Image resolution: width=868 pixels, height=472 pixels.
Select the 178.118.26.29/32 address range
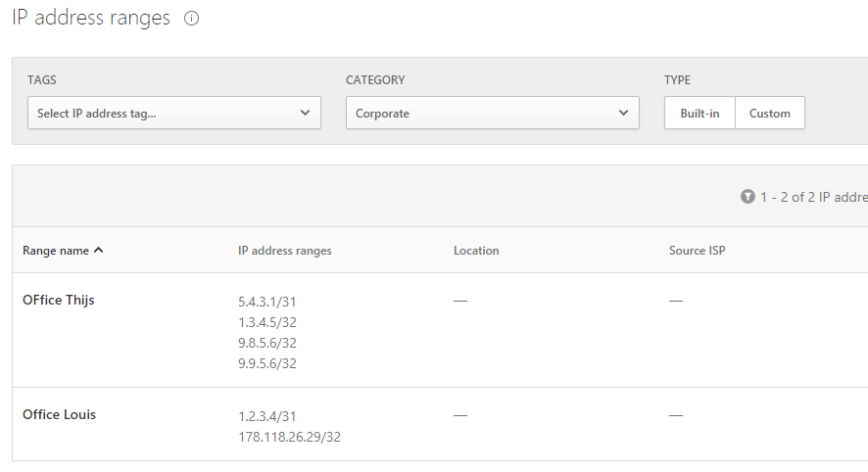pos(289,438)
